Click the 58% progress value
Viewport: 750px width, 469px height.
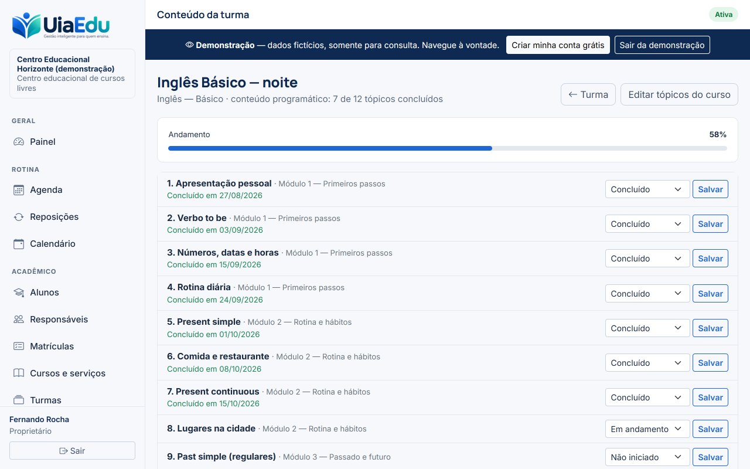pos(718,134)
